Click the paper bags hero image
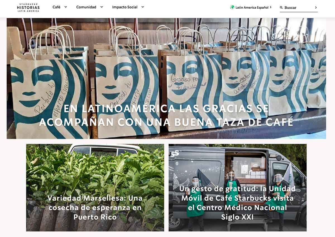Viewport: 335px width, 237px height. [x=166, y=78]
